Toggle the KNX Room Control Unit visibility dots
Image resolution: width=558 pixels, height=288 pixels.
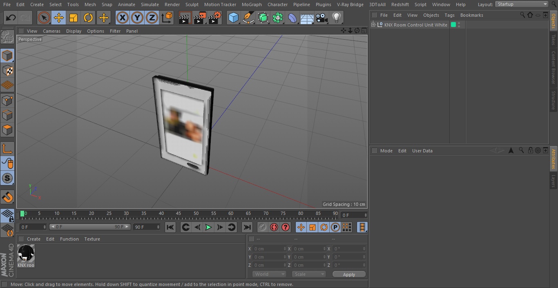(x=459, y=25)
